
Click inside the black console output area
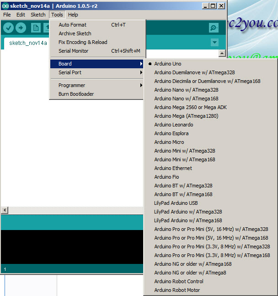coord(72,247)
